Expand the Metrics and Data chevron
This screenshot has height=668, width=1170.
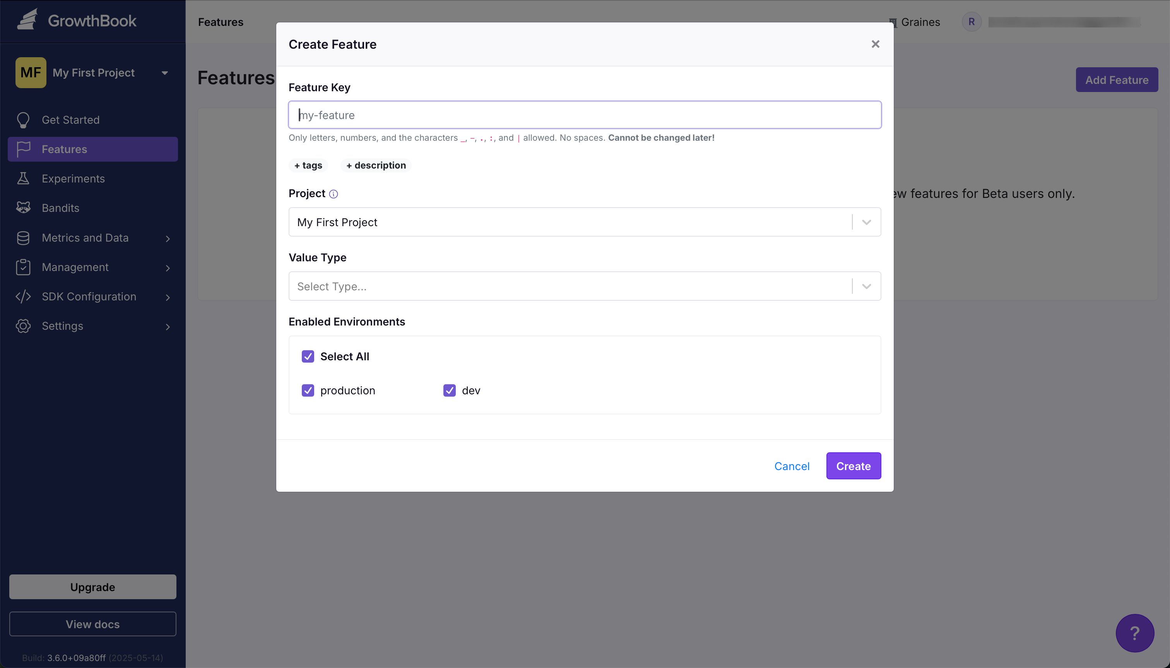(168, 239)
